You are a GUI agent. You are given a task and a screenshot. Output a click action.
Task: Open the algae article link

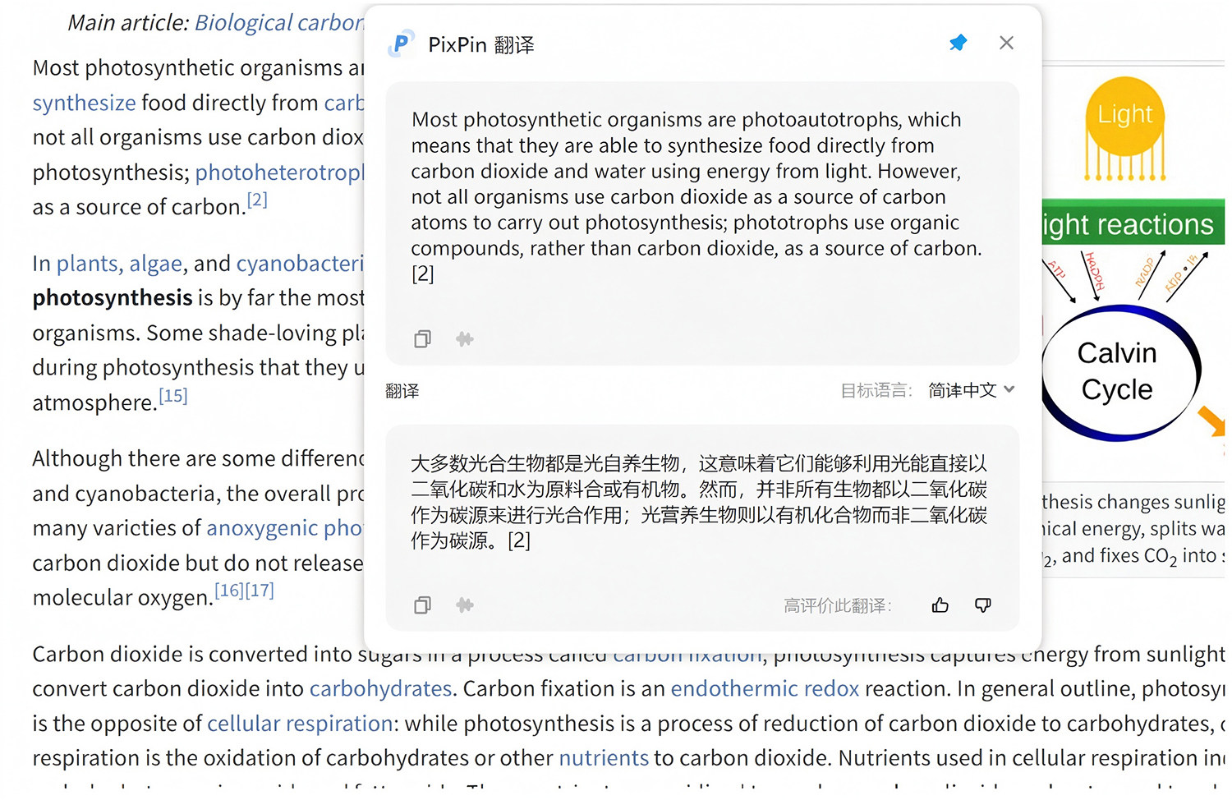click(155, 264)
